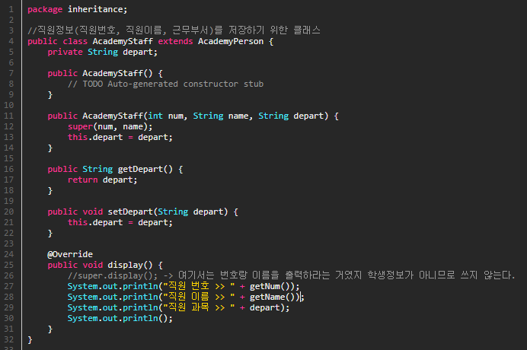The height and width of the screenshot is (350, 527).
Task: Click 'String name' parameter on line 11
Action: [x=222, y=116]
